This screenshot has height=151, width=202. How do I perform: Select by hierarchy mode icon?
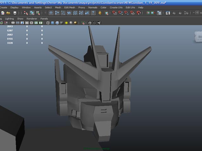point(26,13)
